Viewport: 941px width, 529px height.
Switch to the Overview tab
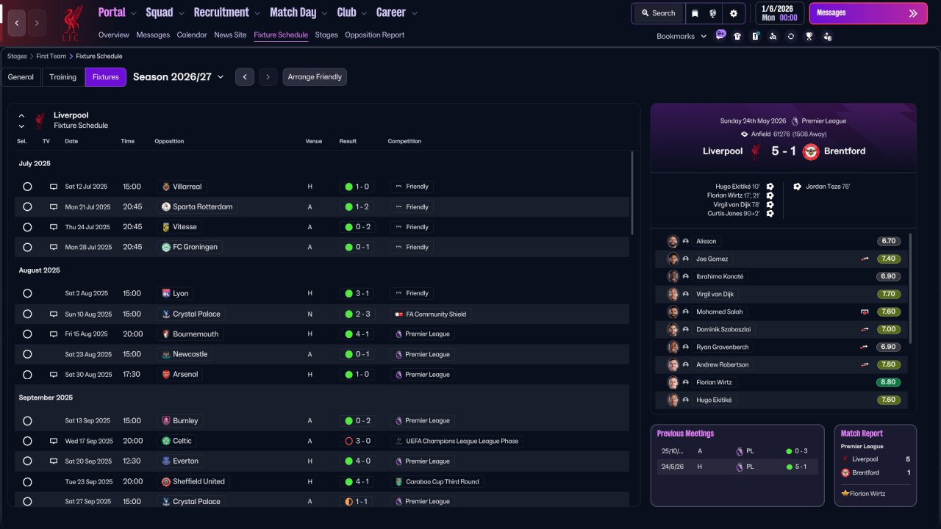[113, 35]
